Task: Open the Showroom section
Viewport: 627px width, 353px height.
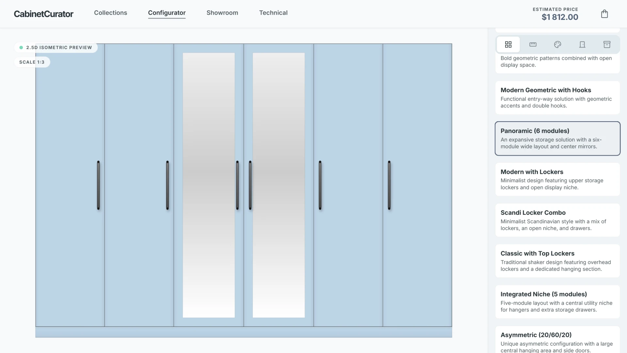Action: [222, 13]
